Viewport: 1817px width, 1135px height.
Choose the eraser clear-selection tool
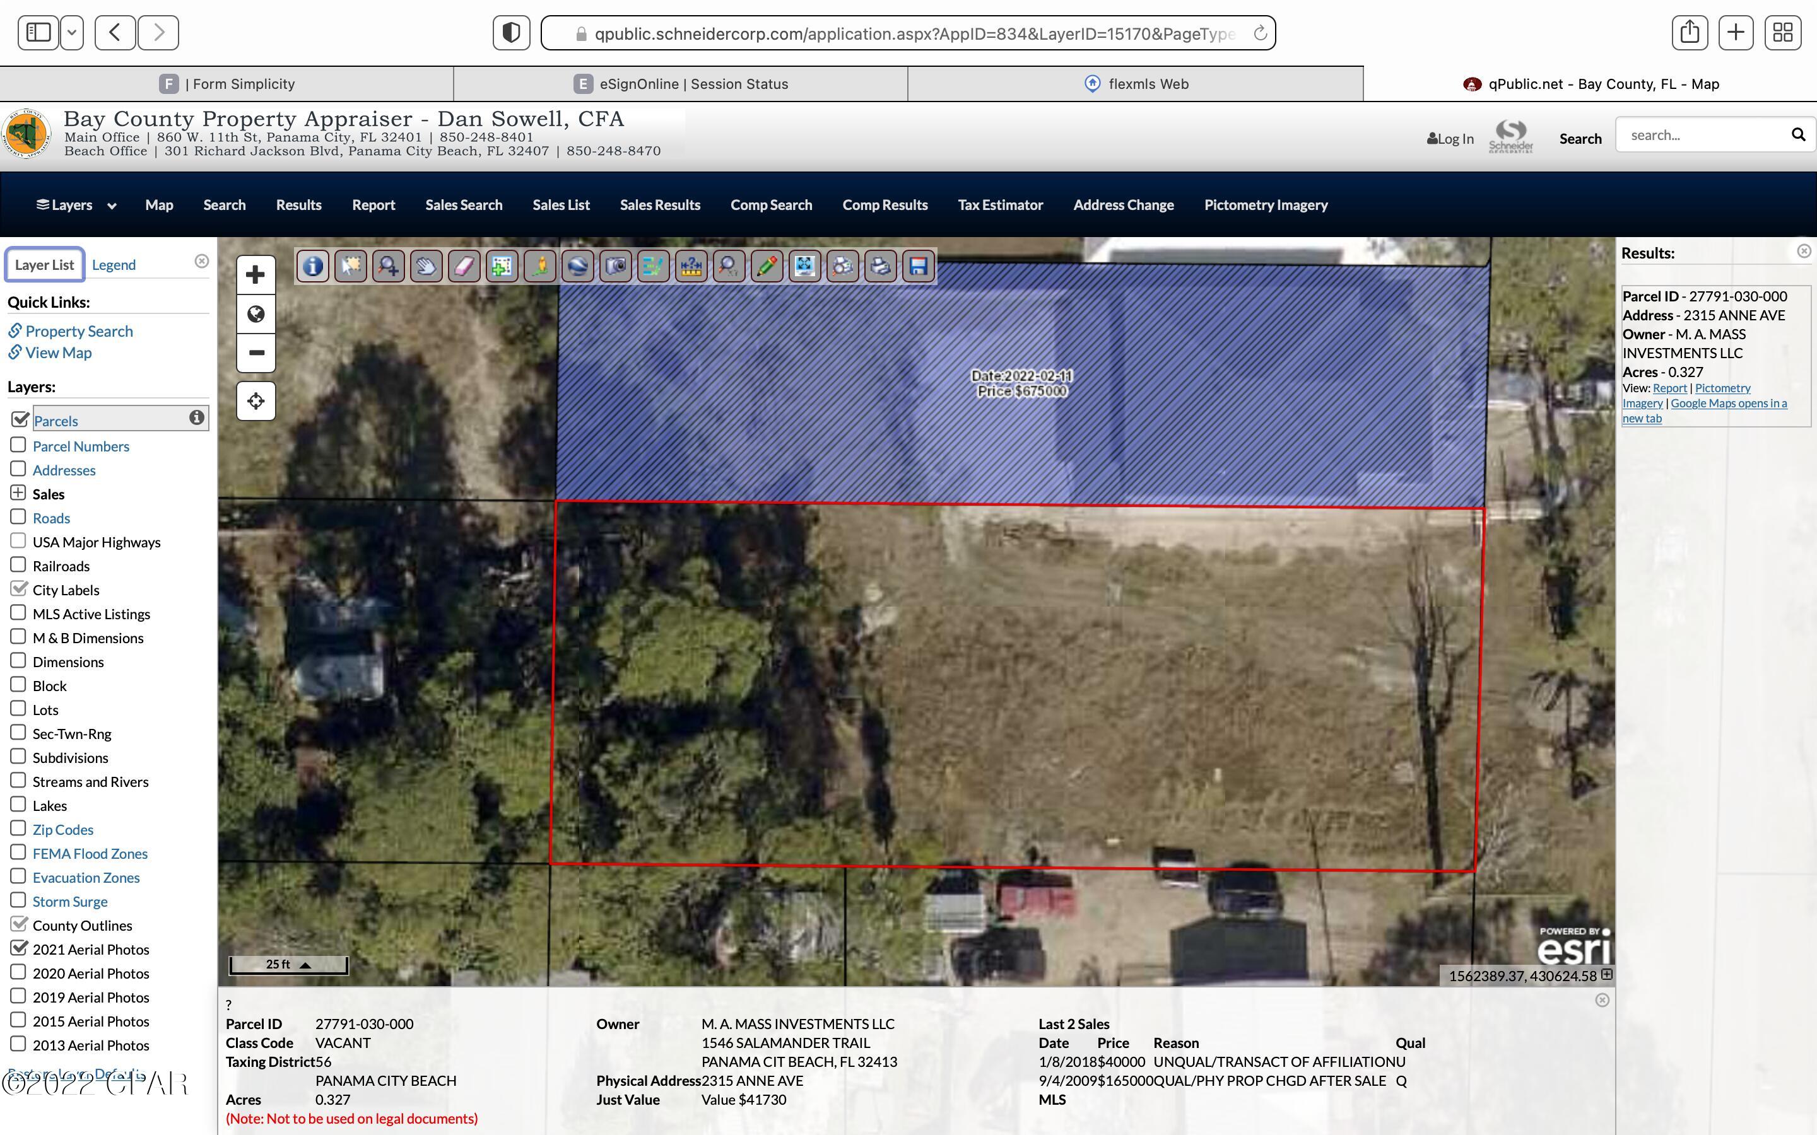point(464,267)
